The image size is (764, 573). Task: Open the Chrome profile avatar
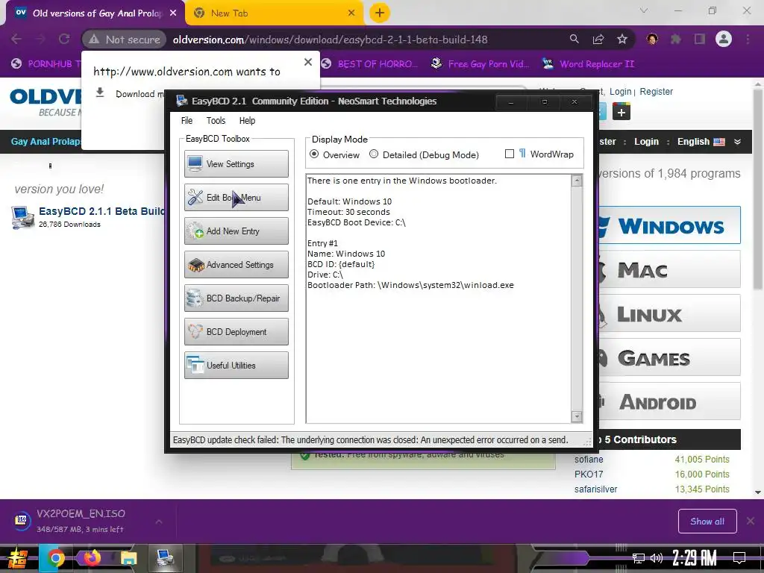pyautogui.click(x=724, y=39)
